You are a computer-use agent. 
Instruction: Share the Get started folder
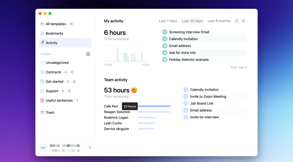click(x=74, y=81)
